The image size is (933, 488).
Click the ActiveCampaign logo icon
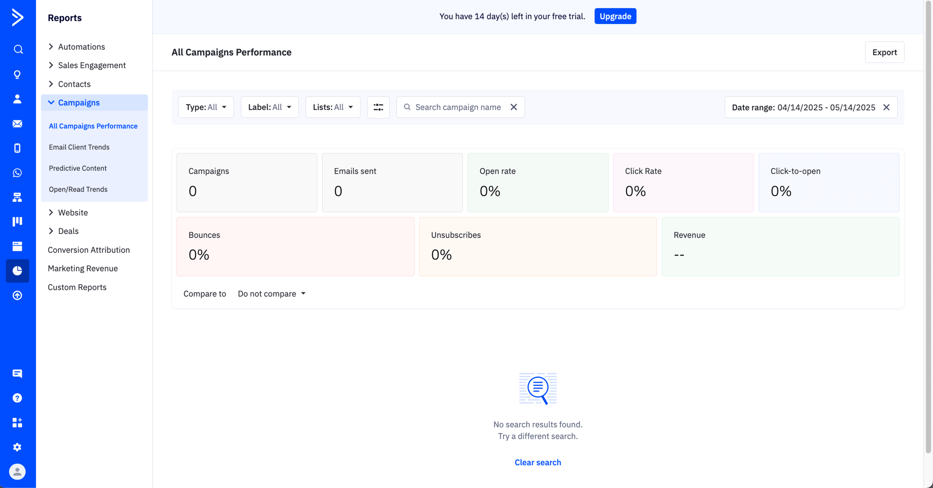tap(17, 17)
